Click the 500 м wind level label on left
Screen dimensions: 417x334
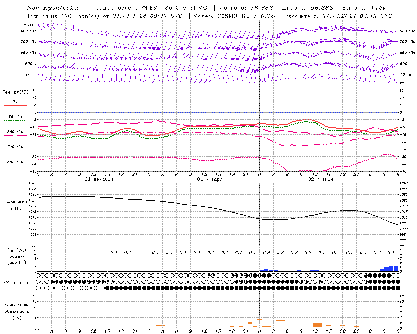coord(31,64)
